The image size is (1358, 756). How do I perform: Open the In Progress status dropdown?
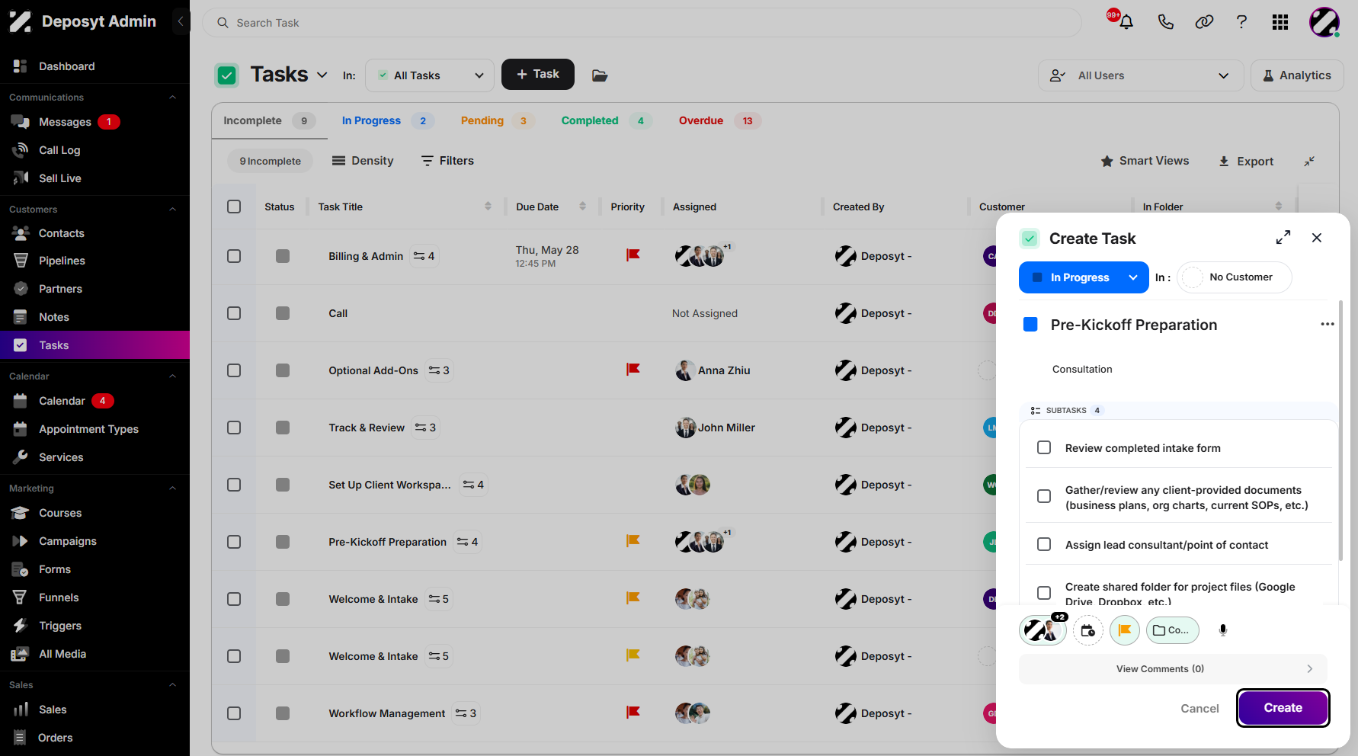coord(1083,277)
